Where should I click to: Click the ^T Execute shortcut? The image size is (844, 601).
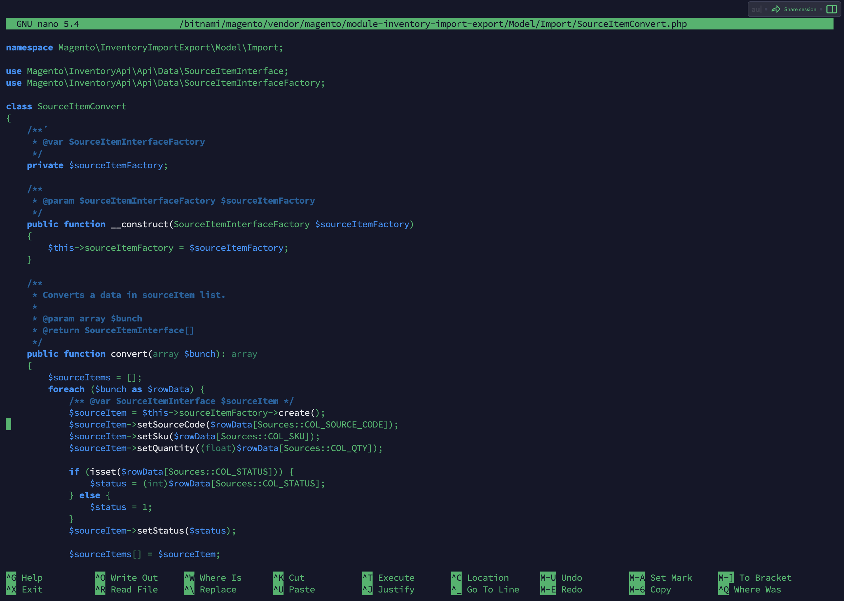[x=367, y=578]
